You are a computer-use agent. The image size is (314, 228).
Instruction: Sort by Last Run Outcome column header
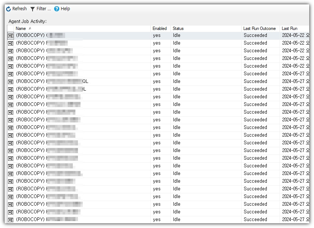(260, 28)
